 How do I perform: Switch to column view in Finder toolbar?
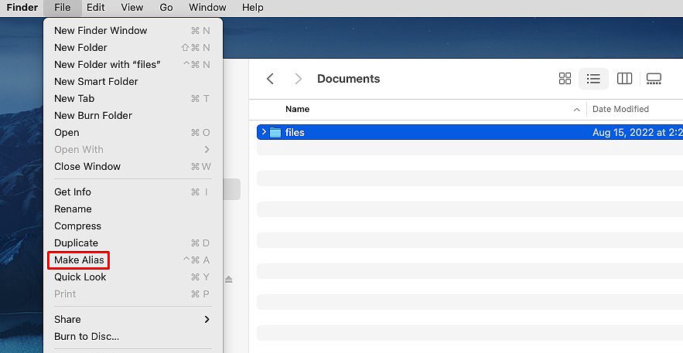[x=624, y=79]
